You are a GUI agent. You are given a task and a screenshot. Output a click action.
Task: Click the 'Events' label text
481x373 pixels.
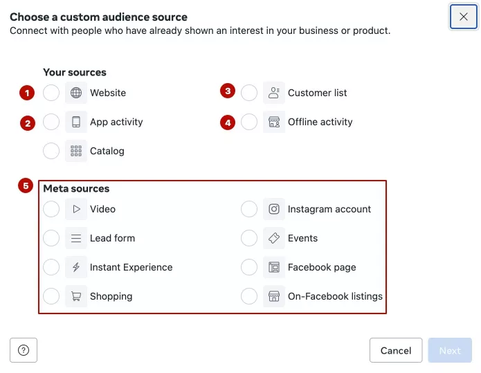click(x=302, y=238)
